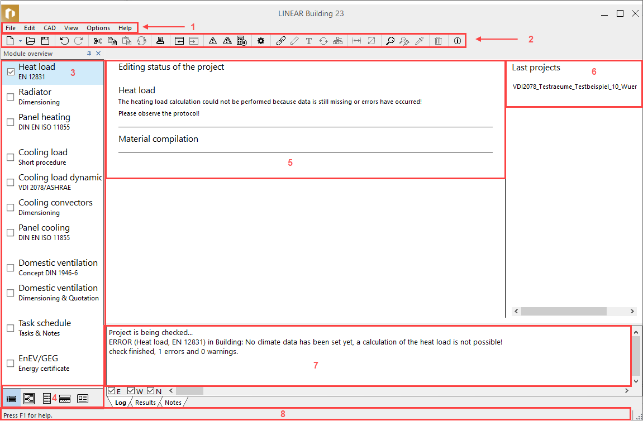Click the circular sync arrows icon
Image resolution: width=643 pixels, height=421 pixels.
coord(323,41)
